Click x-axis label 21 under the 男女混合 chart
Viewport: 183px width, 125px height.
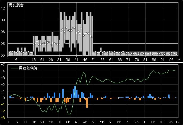pos(42,60)
